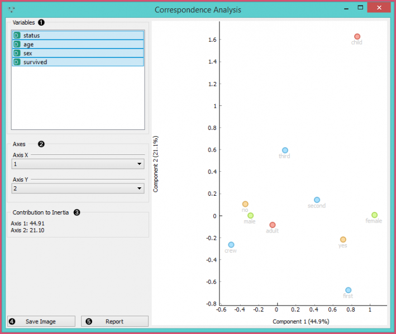This screenshot has width=396, height=334.
Task: Select the status variable in list
Action: [78, 35]
